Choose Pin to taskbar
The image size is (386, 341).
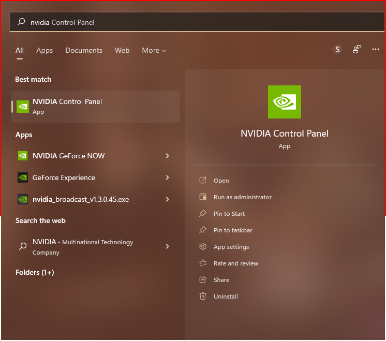point(233,230)
